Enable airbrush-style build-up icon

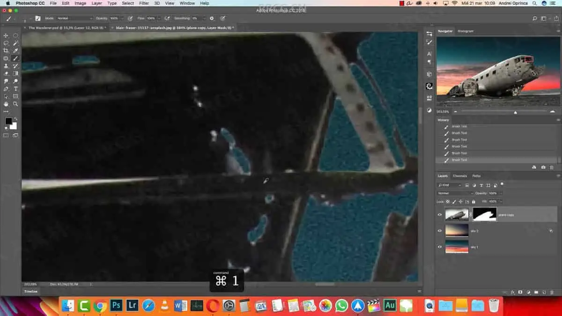[x=167, y=18]
